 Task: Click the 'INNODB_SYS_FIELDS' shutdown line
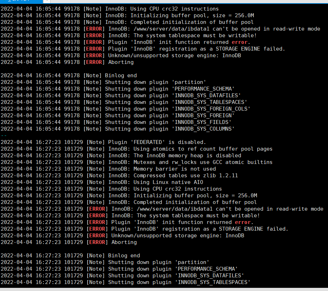click(x=116, y=123)
